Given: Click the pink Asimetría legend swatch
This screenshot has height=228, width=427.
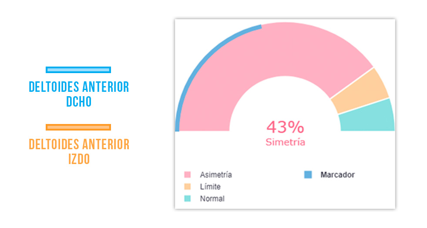Looking at the screenshot, I should pos(188,175).
